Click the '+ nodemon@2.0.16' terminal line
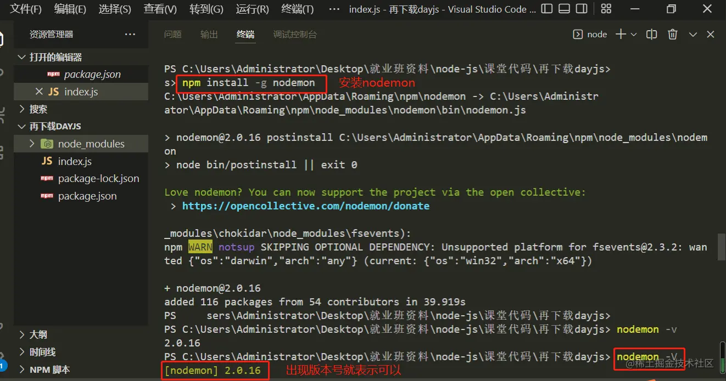726x381 pixels. click(x=213, y=288)
